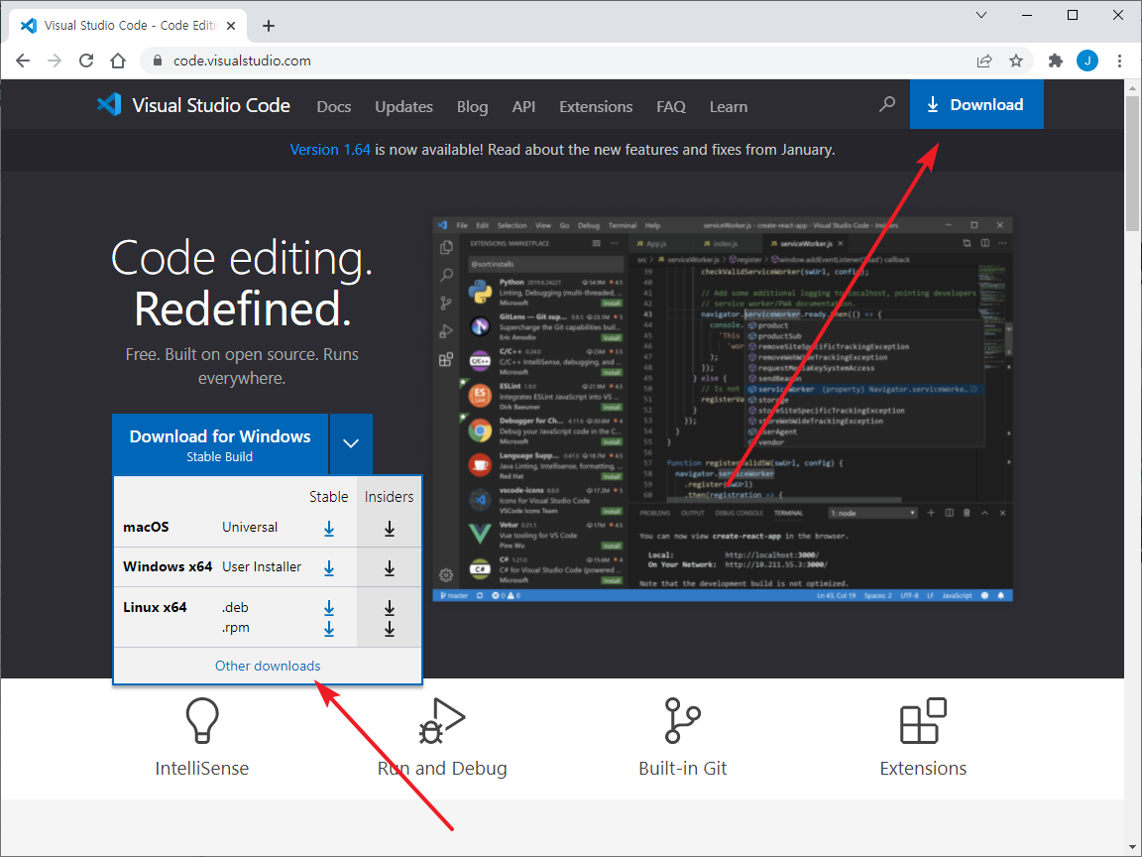Click the Built-in Git feature label
Image resolution: width=1142 pixels, height=857 pixels.
(x=682, y=768)
